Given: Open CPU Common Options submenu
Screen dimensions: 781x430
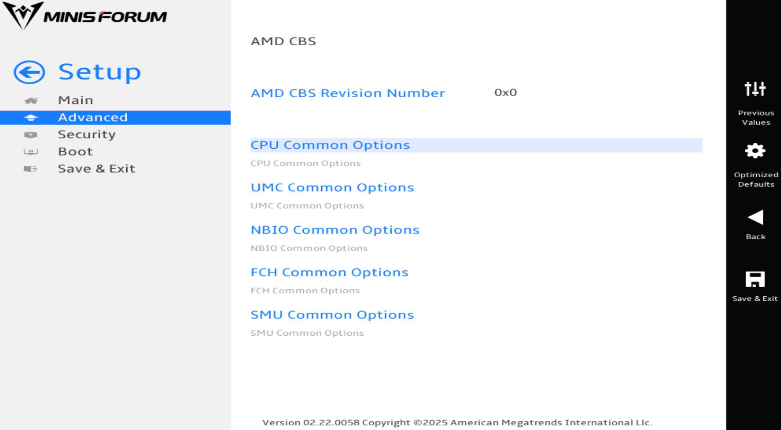Looking at the screenshot, I should (x=476, y=145).
